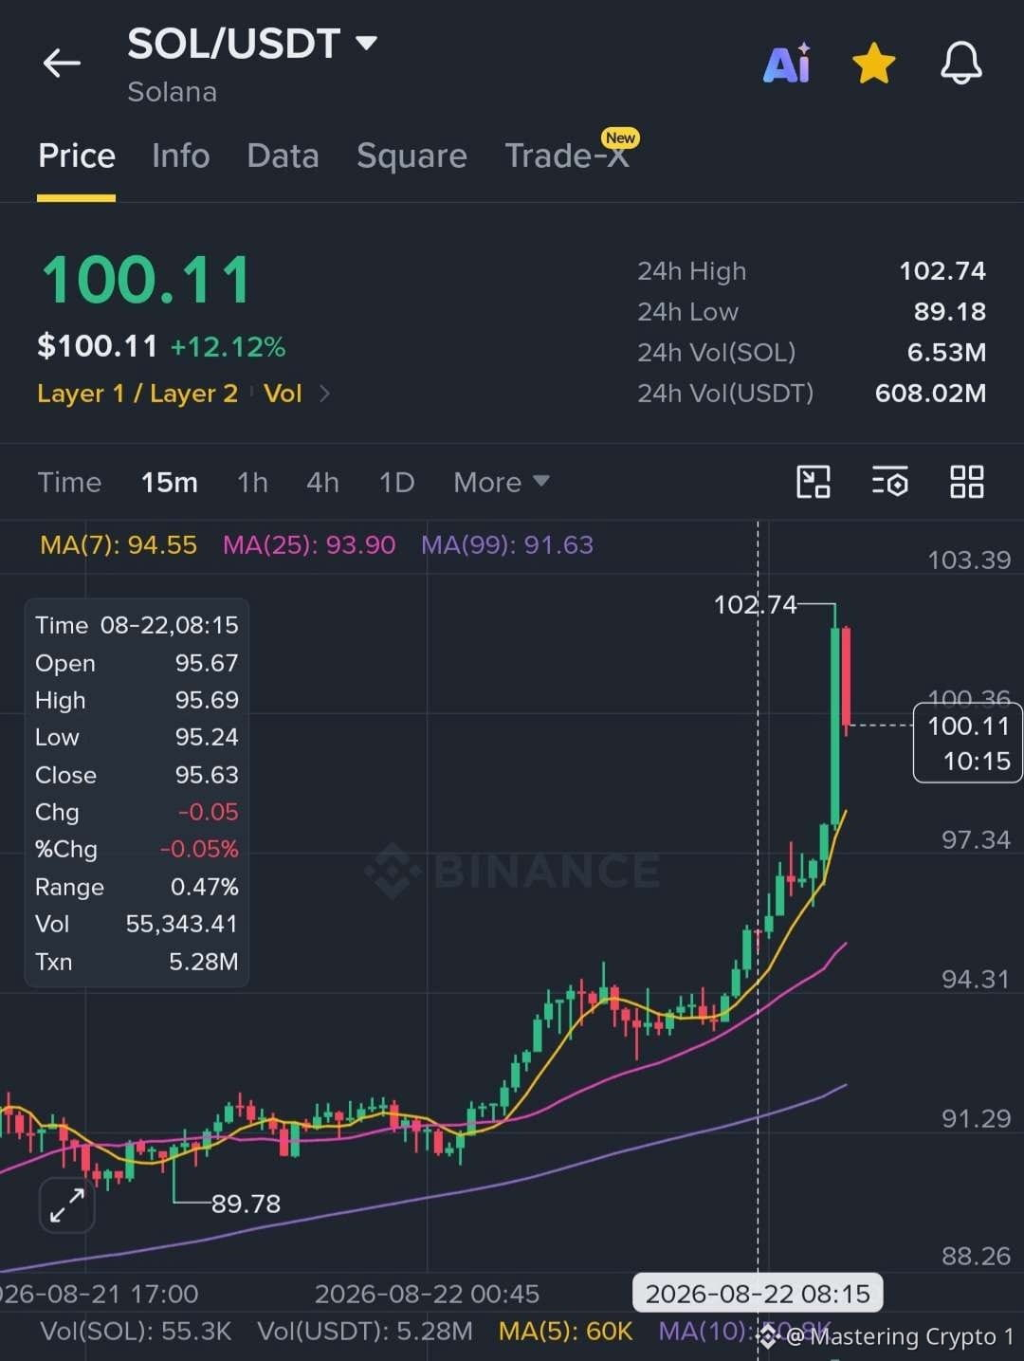Screen dimensions: 1024x1361
Task: Click the Open 95.67 row in candle tooltip
Action: [x=137, y=663]
